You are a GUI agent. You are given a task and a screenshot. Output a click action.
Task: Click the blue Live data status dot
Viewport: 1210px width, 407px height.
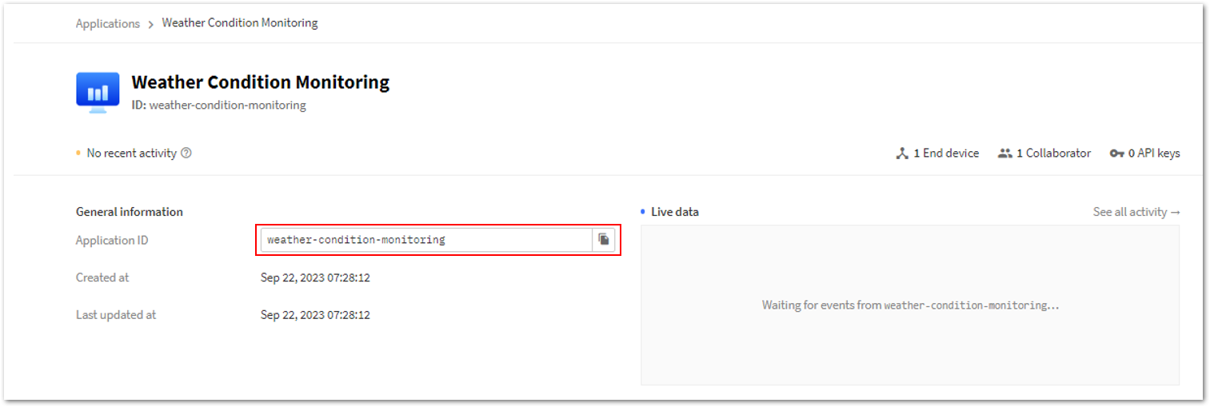click(x=643, y=212)
